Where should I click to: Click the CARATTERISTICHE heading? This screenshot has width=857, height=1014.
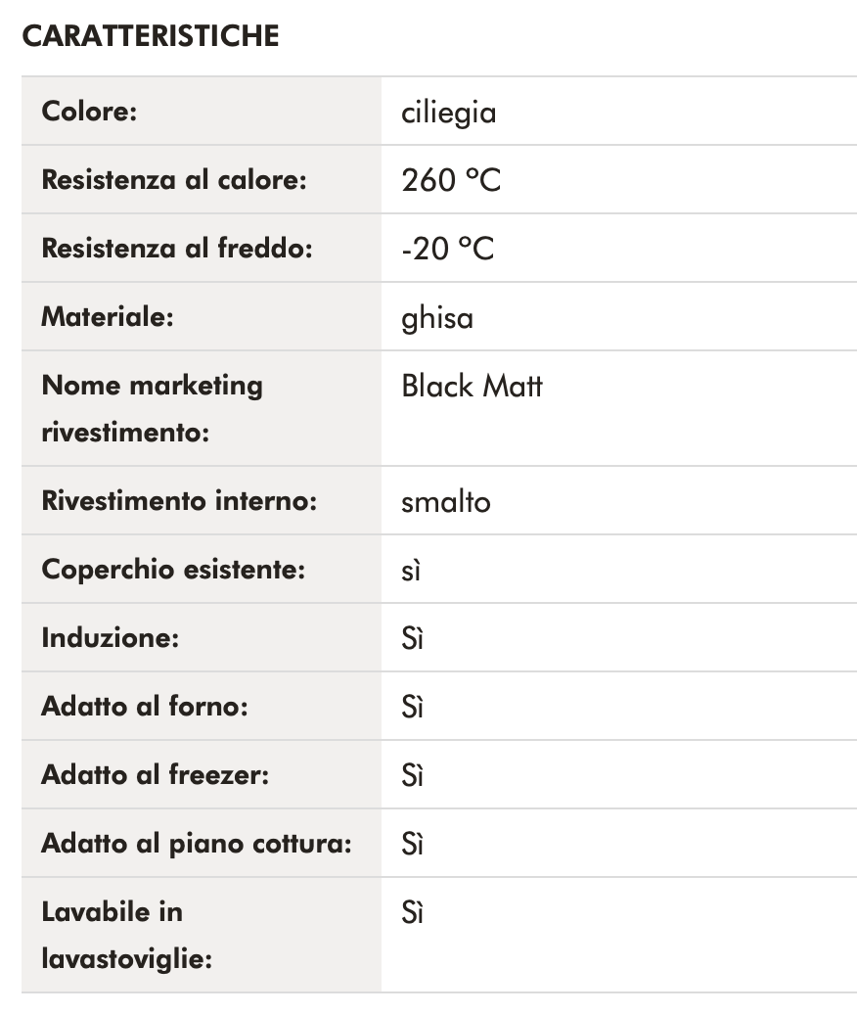pos(151,36)
